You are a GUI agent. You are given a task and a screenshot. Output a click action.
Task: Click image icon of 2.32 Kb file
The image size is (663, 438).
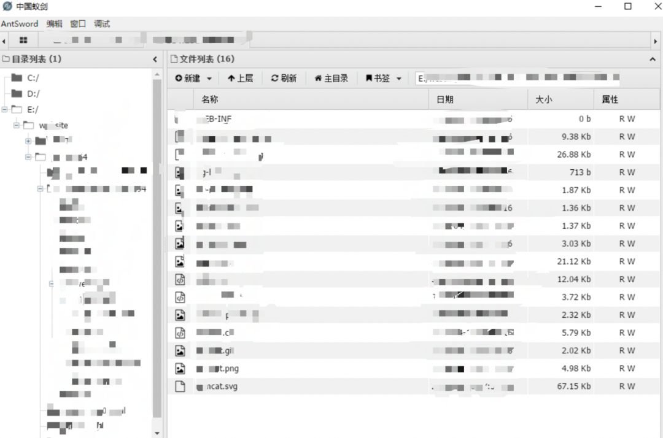(x=180, y=315)
